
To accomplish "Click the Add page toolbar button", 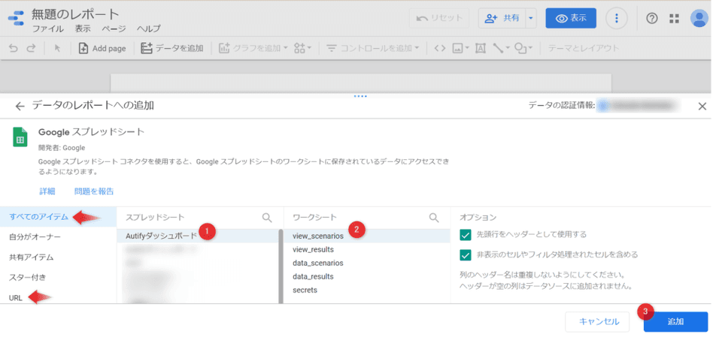I will click(102, 48).
